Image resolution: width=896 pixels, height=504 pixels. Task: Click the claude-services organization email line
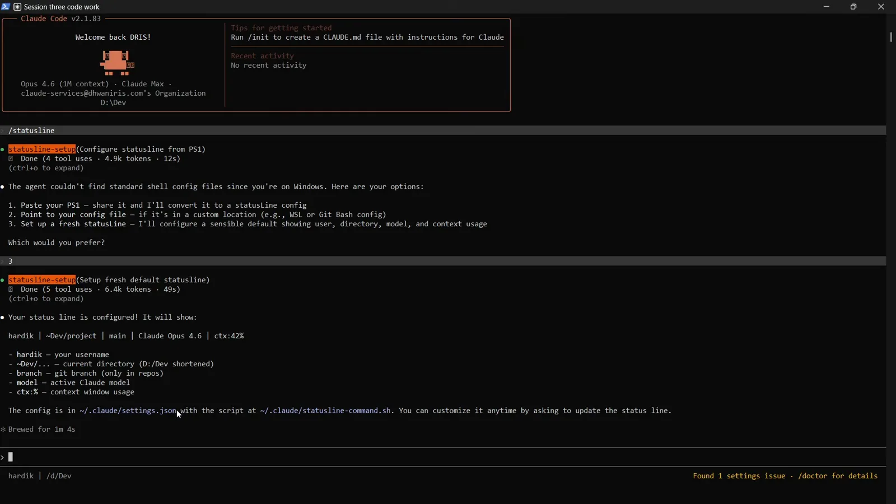[x=113, y=93]
